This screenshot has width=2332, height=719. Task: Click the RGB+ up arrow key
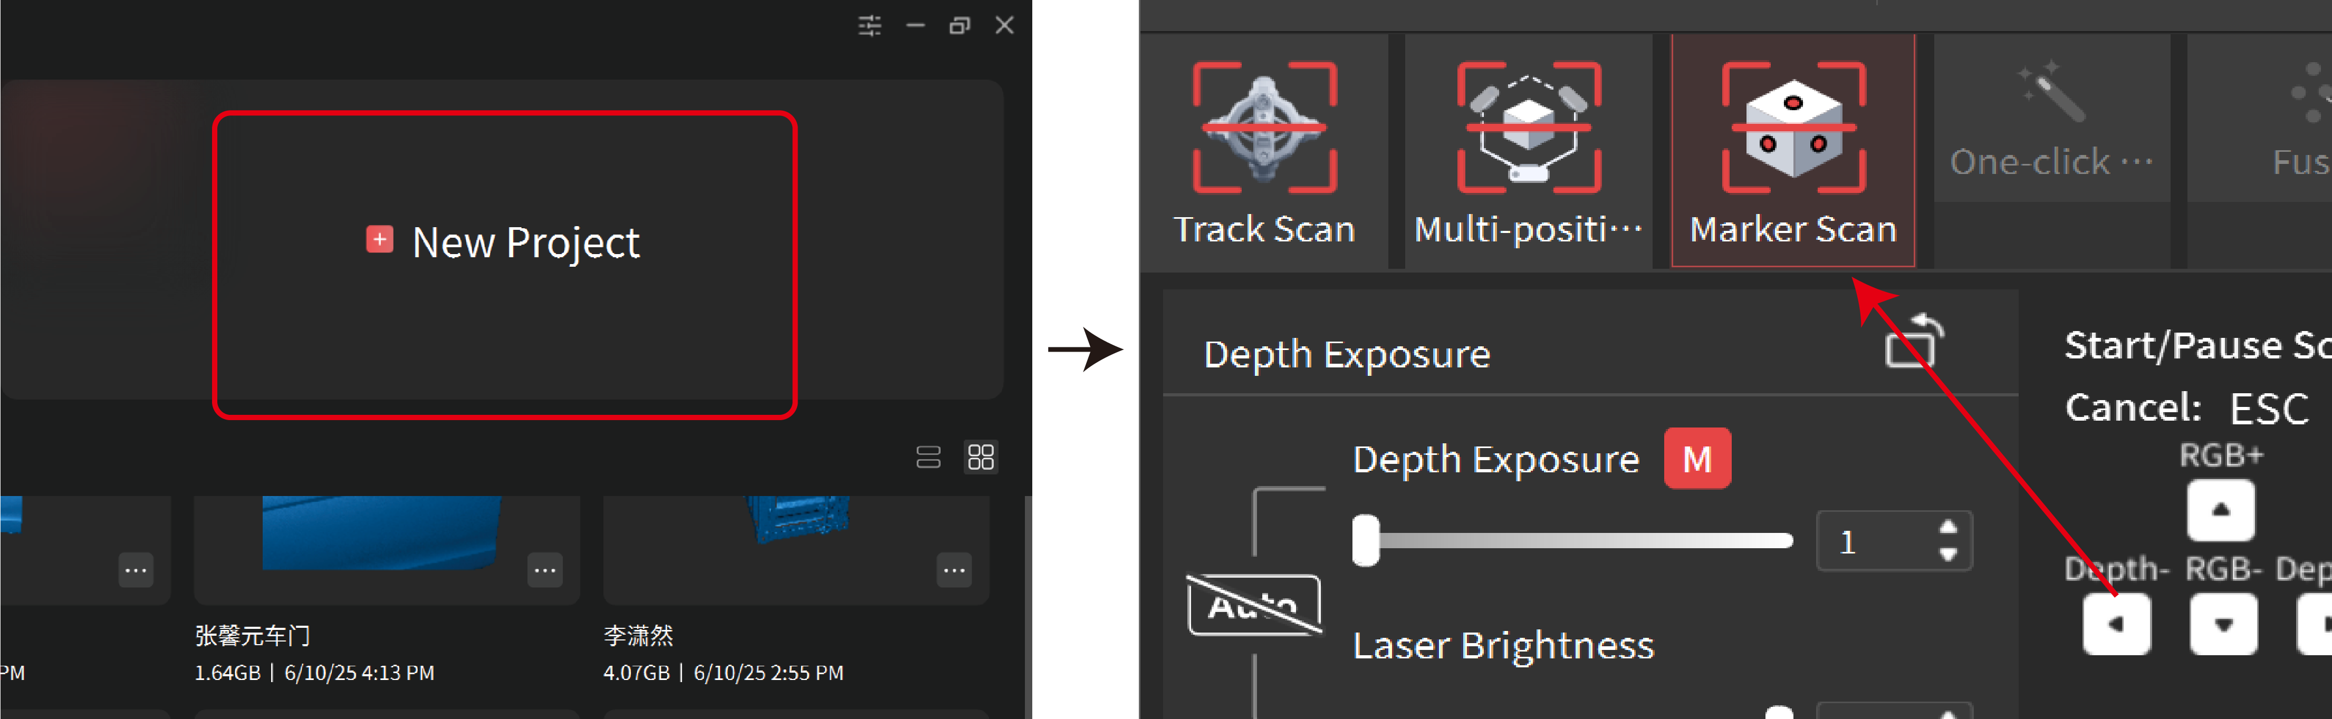(2221, 510)
